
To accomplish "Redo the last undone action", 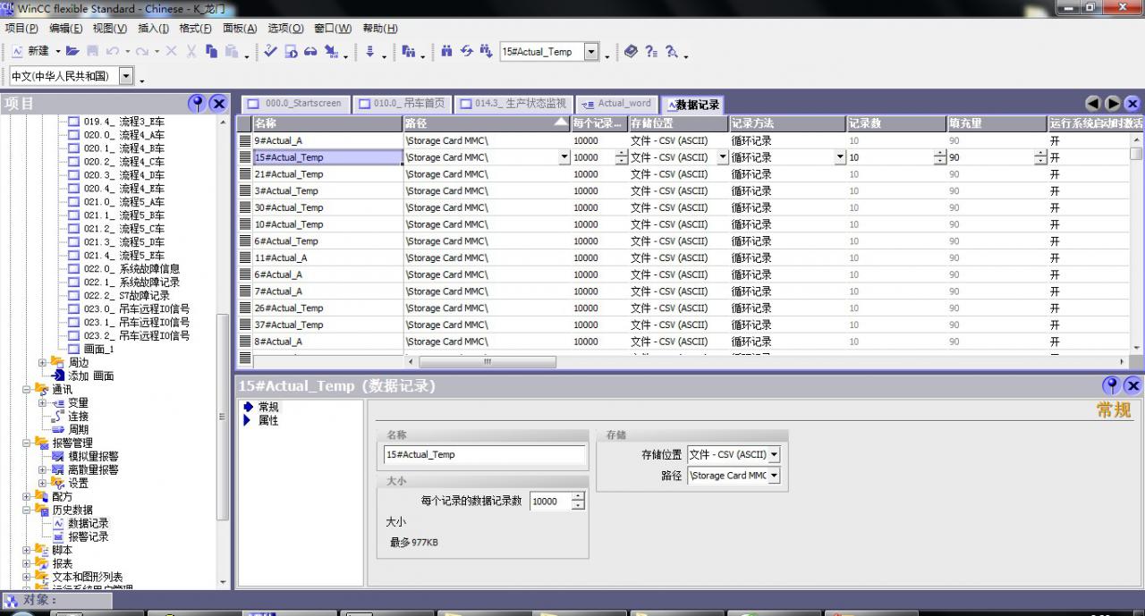I will [142, 52].
